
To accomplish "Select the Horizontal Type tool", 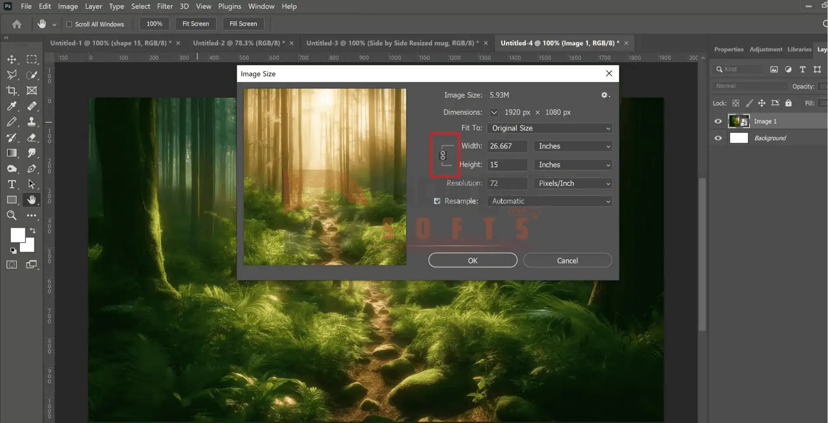I will [12, 184].
